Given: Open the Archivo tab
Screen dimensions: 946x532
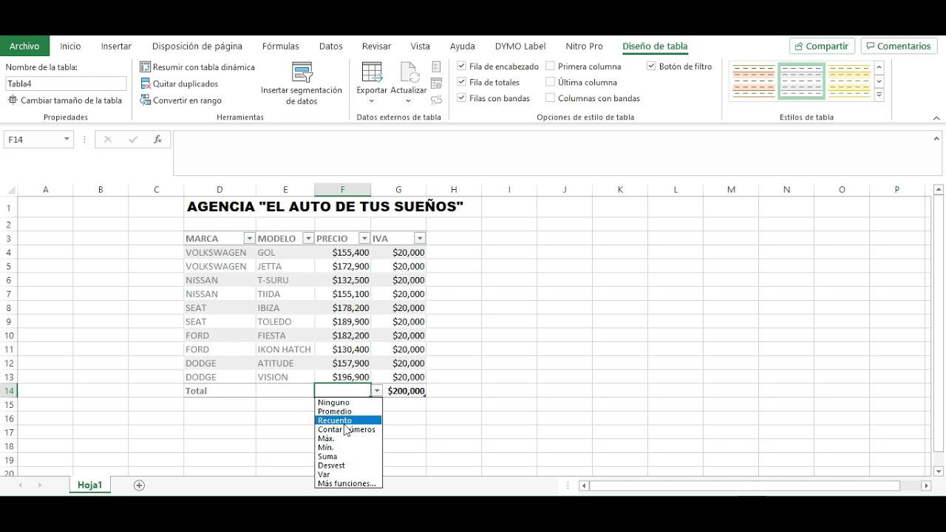Looking at the screenshot, I should point(24,46).
